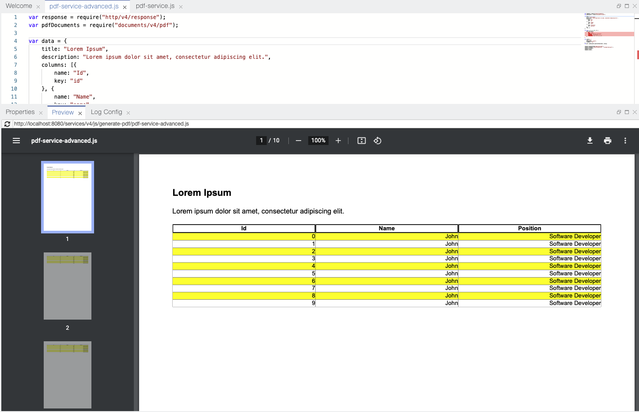Close the Log Config panel tab

click(x=128, y=113)
